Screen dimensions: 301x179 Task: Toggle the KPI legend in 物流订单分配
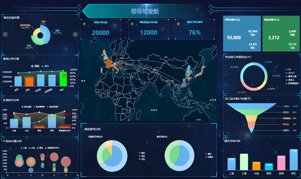click(x=45, y=66)
